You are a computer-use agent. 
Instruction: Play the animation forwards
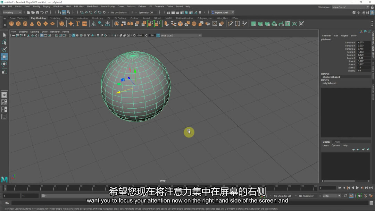(x=357, y=188)
